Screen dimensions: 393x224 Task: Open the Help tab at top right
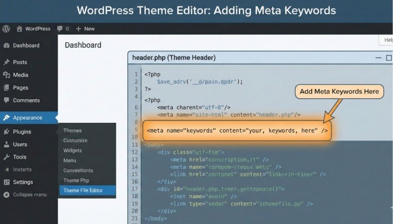click(387, 40)
